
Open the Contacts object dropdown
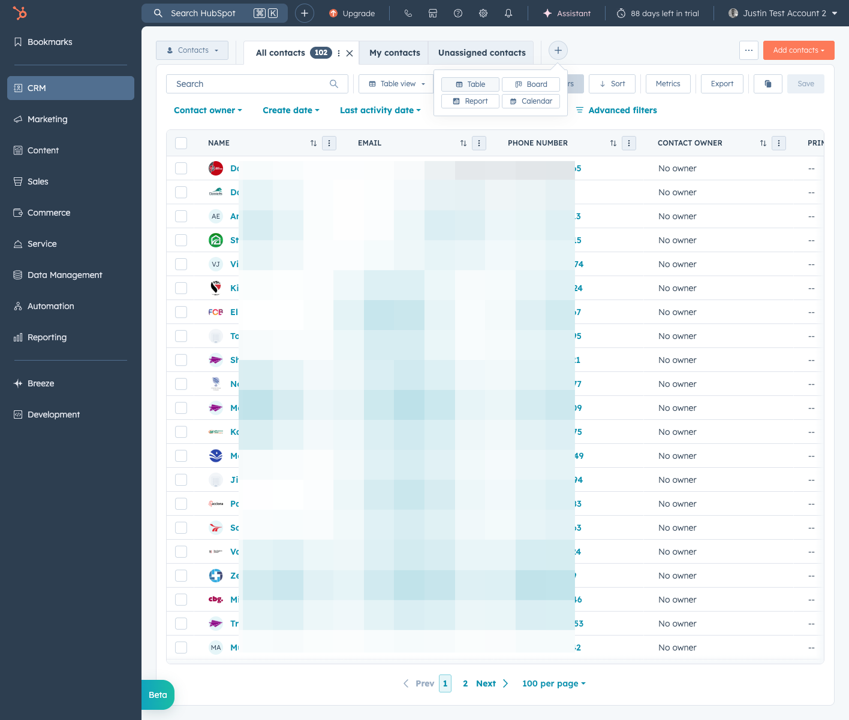tap(192, 50)
